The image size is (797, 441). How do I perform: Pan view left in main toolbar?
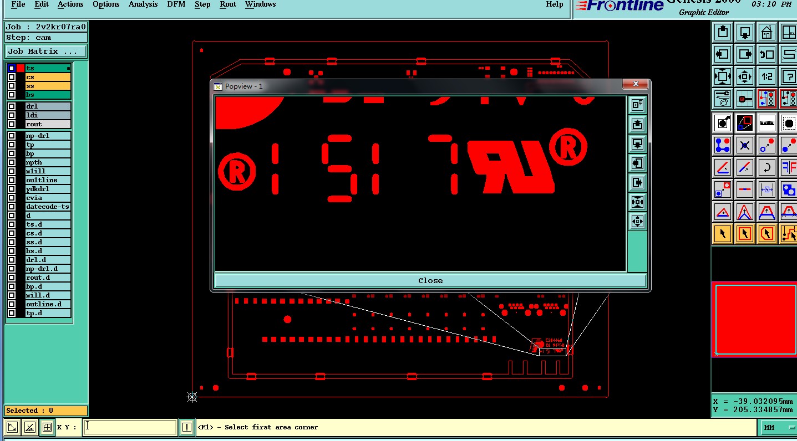723,54
